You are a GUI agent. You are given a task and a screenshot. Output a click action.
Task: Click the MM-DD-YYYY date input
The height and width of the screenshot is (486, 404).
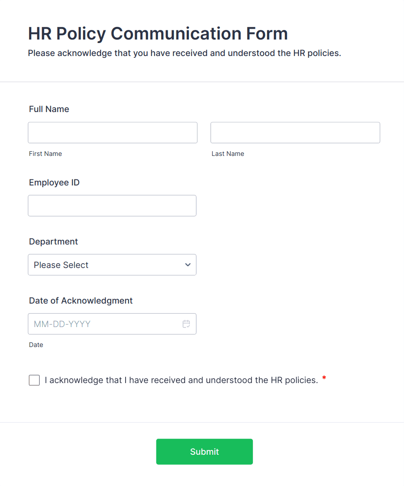tap(104, 324)
